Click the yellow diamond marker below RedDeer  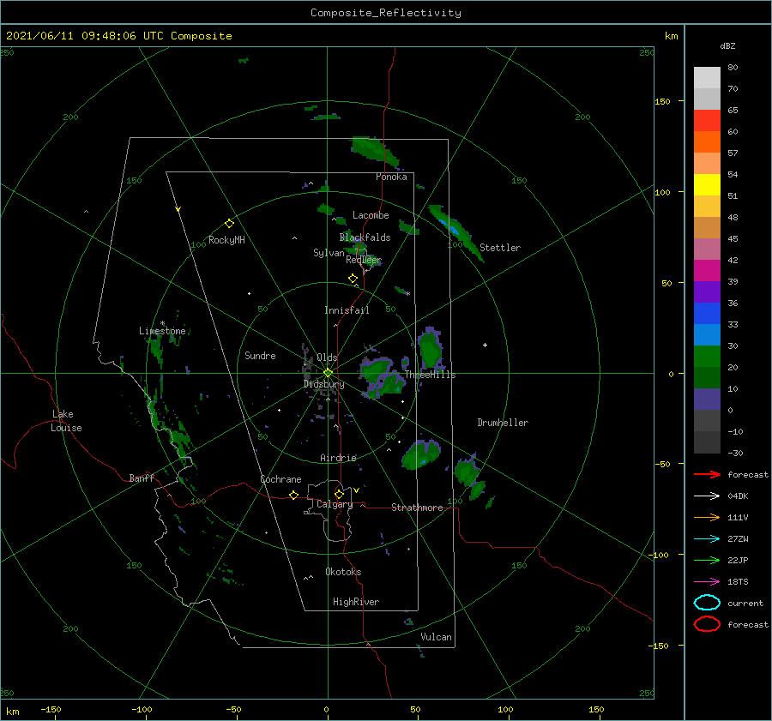tap(353, 279)
